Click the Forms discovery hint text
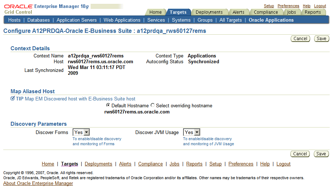Image resolution: width=330 pixels, height=194 pixels. 97,141
